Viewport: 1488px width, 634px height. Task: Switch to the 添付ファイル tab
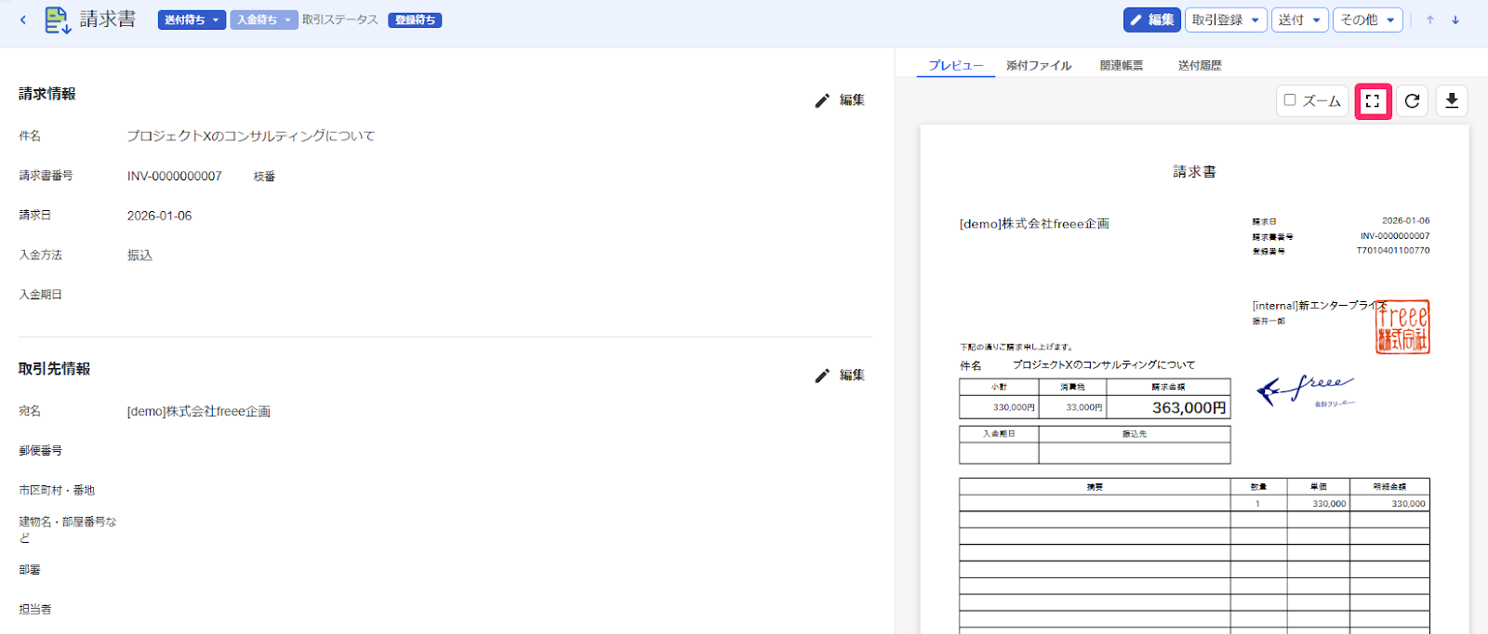[x=1039, y=65]
